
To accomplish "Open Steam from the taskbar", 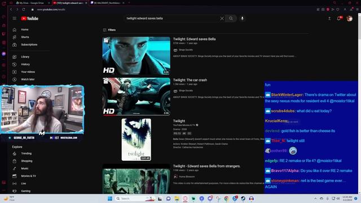I will (x=243, y=198).
